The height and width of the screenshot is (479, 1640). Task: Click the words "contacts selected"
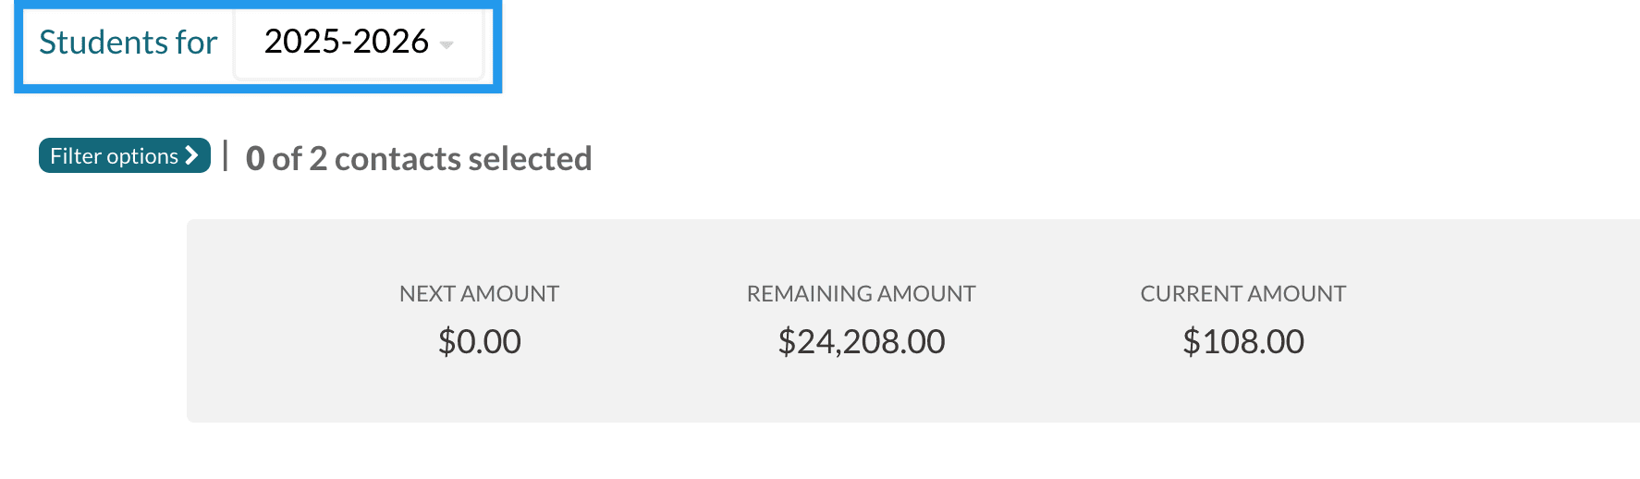click(x=462, y=159)
